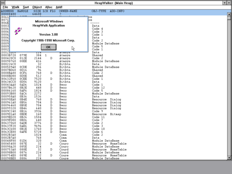Select row with address 000958A0
232x174 pixels.
(x=114, y=96)
